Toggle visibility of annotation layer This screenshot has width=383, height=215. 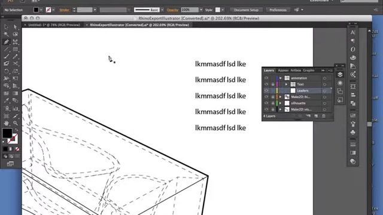pyautogui.click(x=266, y=78)
